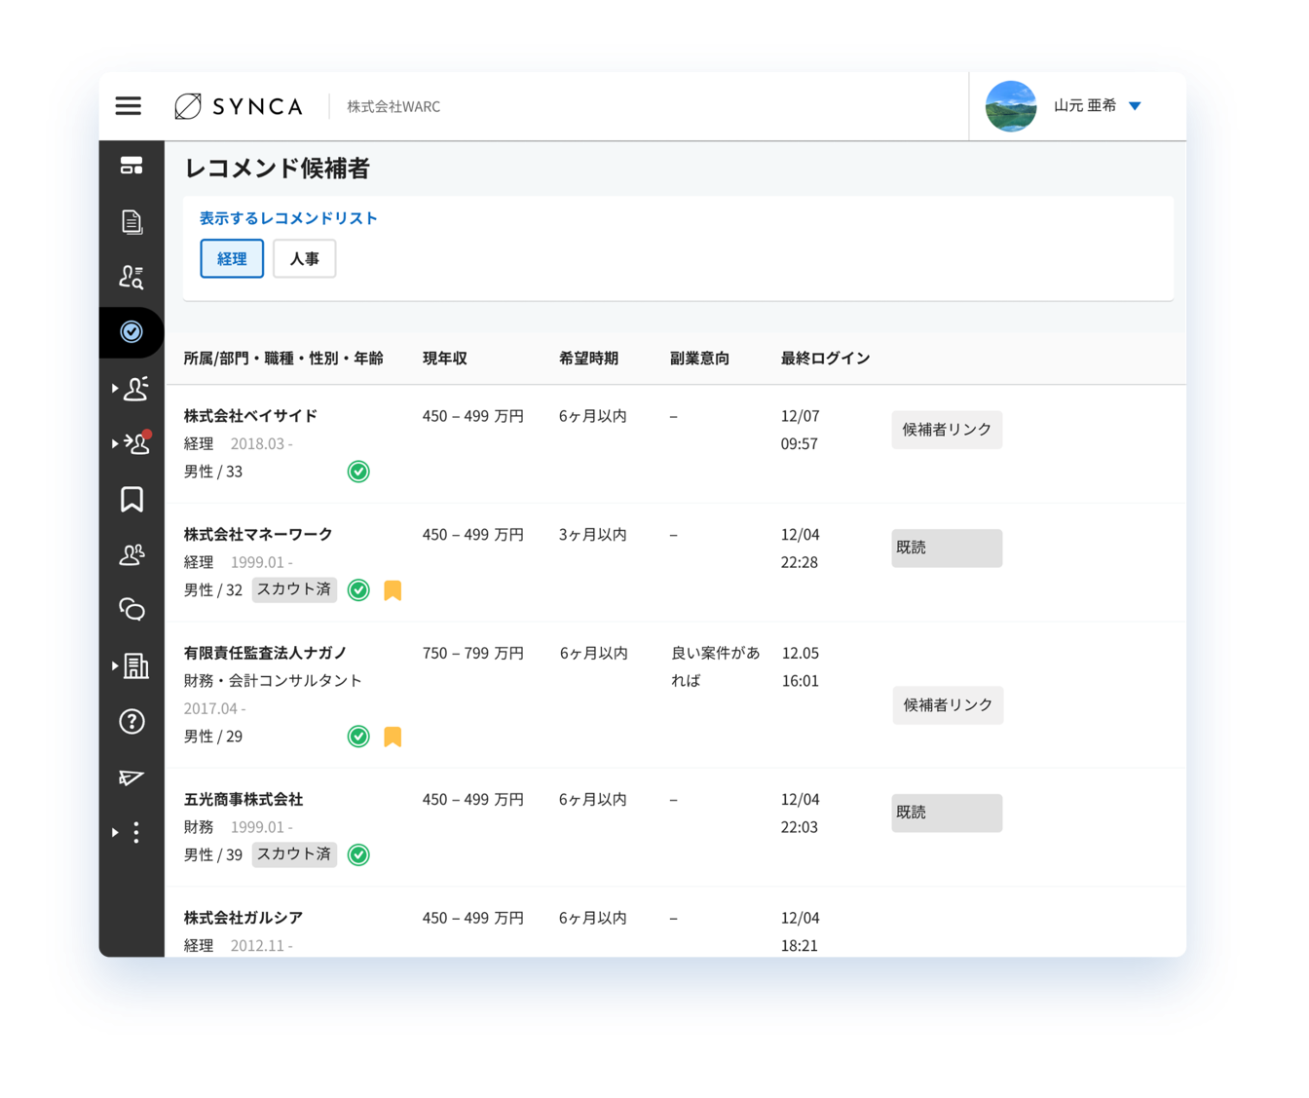Open the hamburger menu
Viewport: 1309px width, 1098px height.
pyautogui.click(x=129, y=106)
